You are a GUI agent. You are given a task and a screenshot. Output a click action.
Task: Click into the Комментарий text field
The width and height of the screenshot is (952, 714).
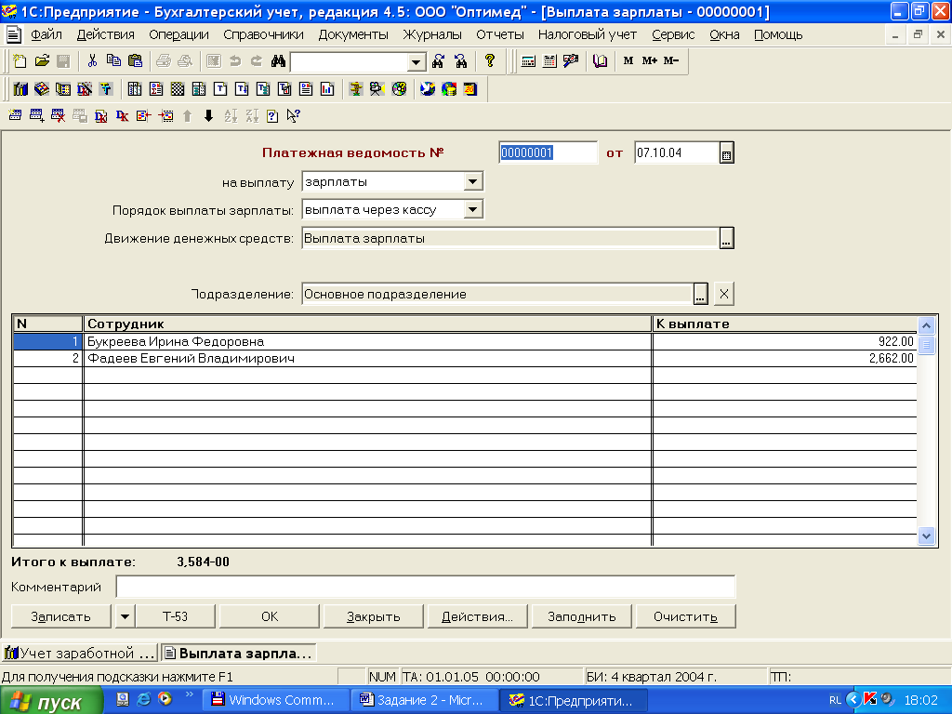point(425,587)
